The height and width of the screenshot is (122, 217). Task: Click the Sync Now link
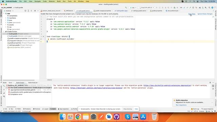(x=192, y=14)
